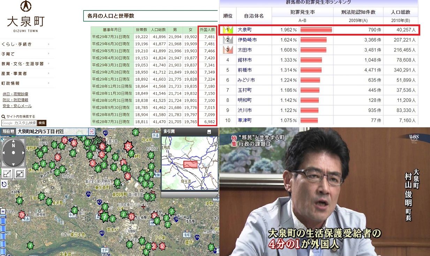Expand the 子育て menu
The image size is (430, 256).
pyautogui.click(x=27, y=54)
